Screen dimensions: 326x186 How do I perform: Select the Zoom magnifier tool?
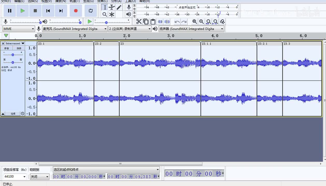coord(105,14)
